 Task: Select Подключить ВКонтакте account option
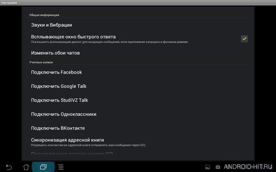click(138, 128)
